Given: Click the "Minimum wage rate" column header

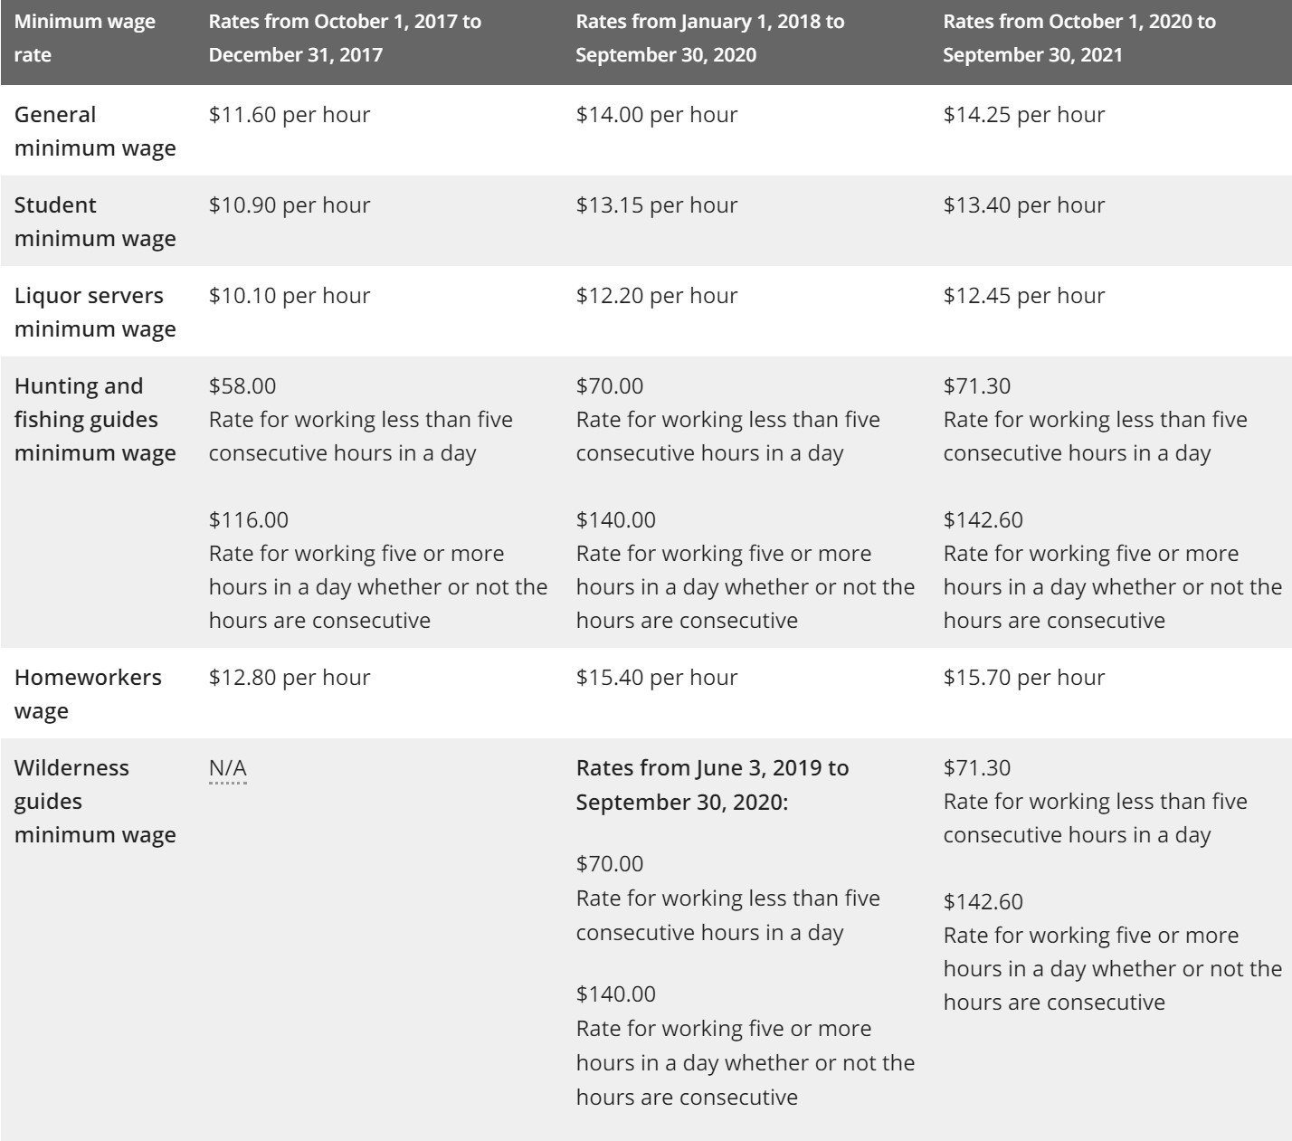Looking at the screenshot, I should coord(85,38).
